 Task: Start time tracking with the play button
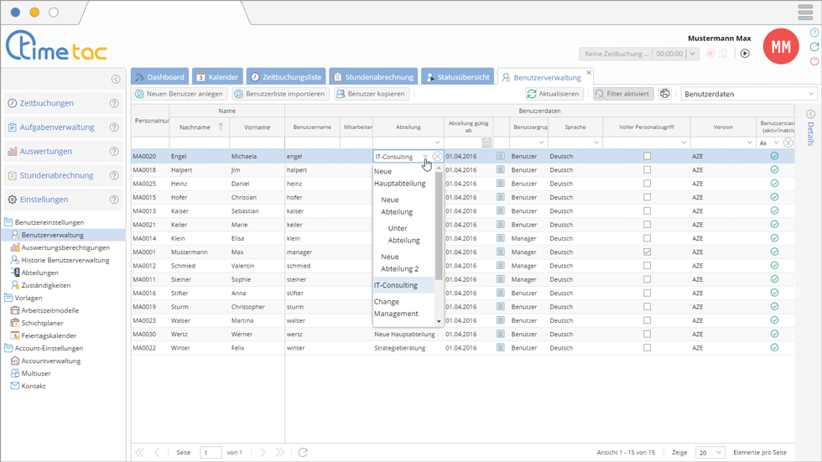[744, 54]
